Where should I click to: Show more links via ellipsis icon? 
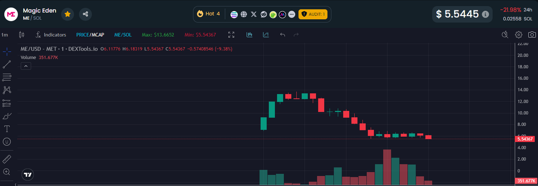coord(292,14)
